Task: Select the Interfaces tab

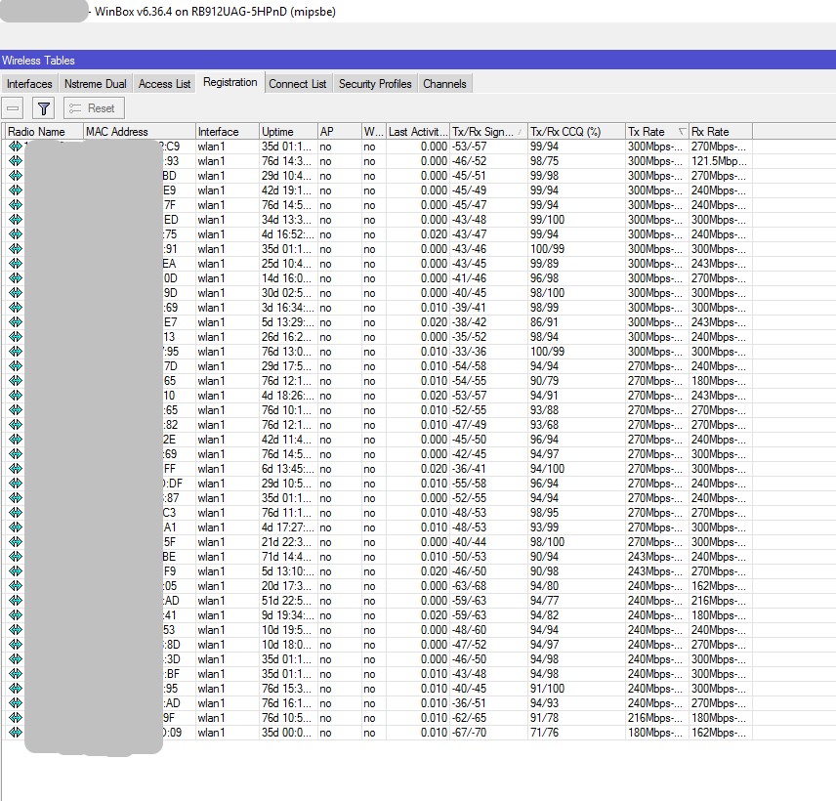Action: tap(29, 83)
